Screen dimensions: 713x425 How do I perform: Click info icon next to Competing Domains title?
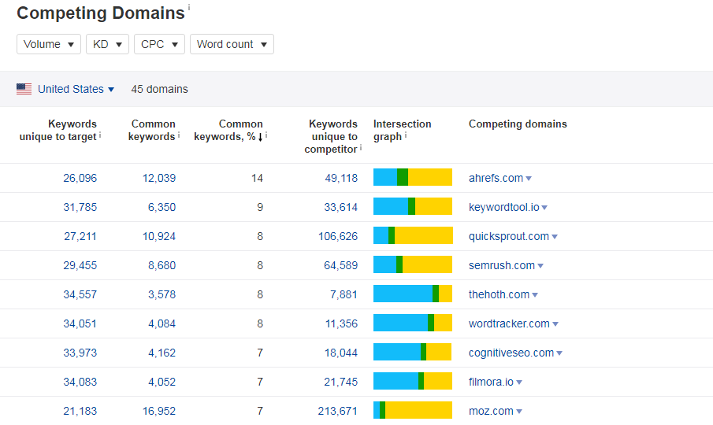(x=189, y=7)
